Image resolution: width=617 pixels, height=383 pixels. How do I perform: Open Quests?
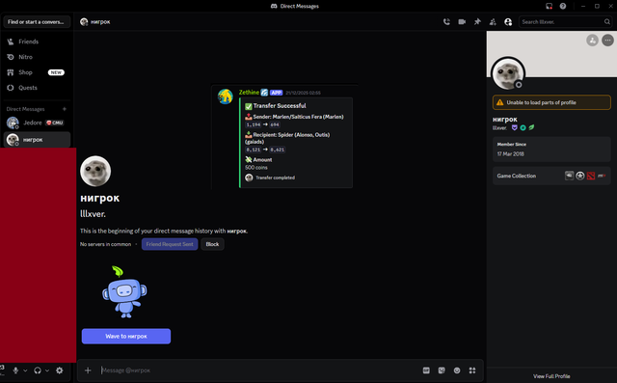[x=37, y=88]
